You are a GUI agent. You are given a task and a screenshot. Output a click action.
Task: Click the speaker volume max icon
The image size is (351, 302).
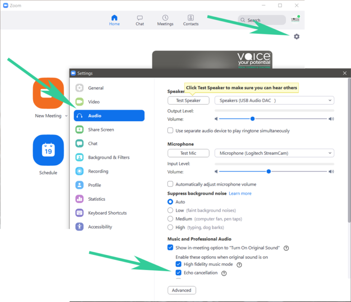click(331, 119)
